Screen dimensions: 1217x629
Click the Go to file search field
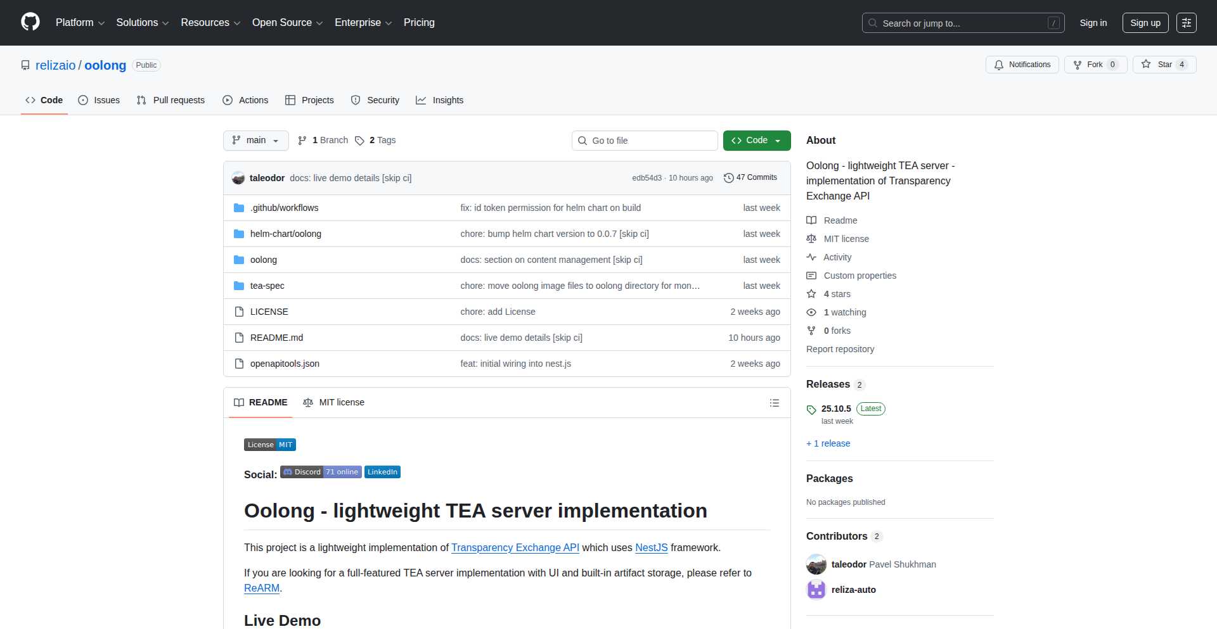click(x=645, y=140)
